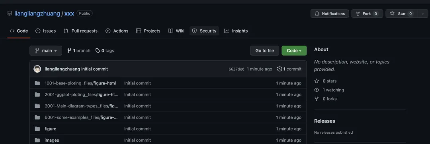
Task: Click the star icon beside 0 stars
Action: click(317, 81)
